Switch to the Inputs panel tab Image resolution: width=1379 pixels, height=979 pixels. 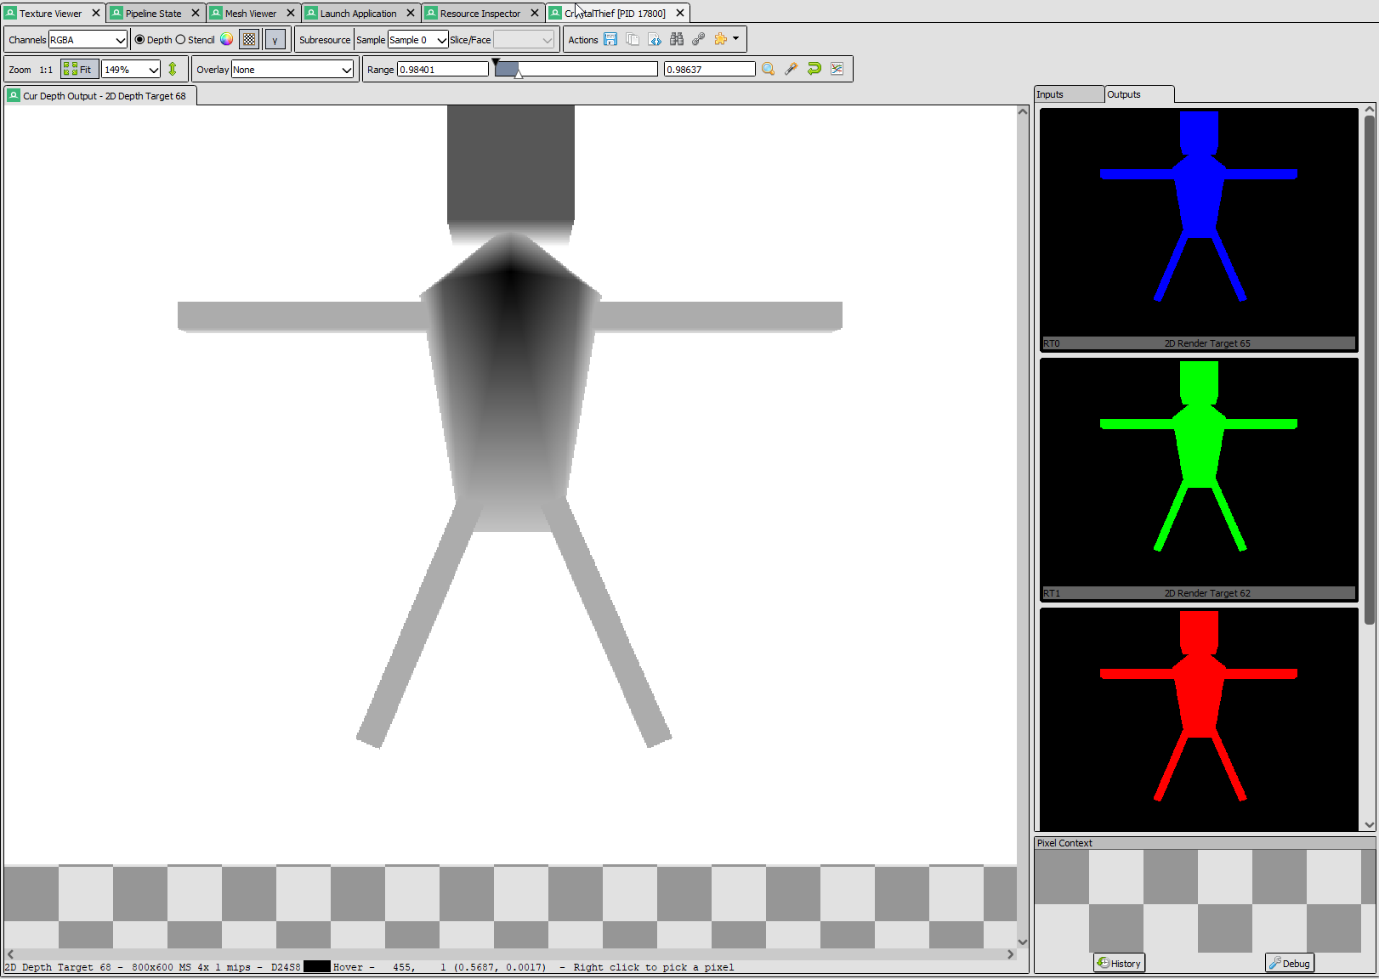tap(1069, 94)
